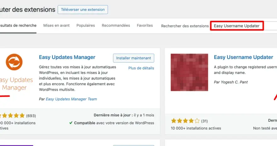
Task: Click the "(693)" ratings count
Action: (x=31, y=116)
